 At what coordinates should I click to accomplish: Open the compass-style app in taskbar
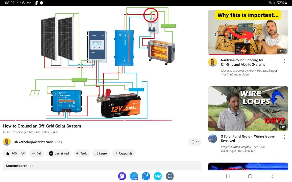pyautogui.click(x=146, y=176)
